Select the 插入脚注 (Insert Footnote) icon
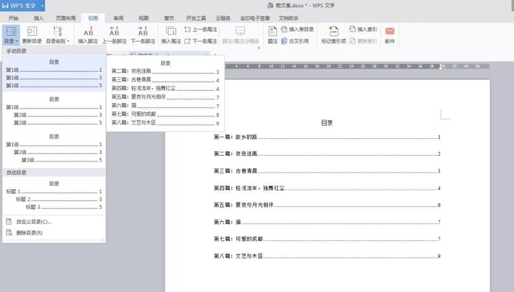The width and height of the screenshot is (514, 292). coord(88,34)
